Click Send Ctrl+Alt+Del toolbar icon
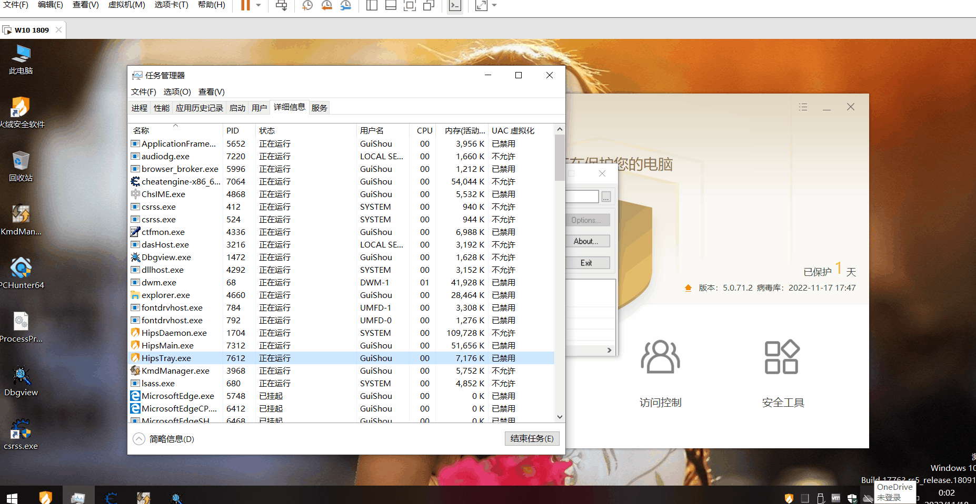Viewport: 976px width, 504px height. 282,5
